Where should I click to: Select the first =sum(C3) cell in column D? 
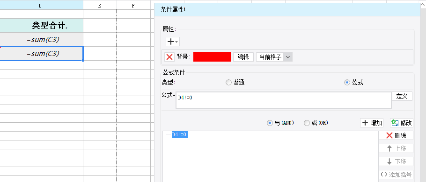tap(41, 40)
